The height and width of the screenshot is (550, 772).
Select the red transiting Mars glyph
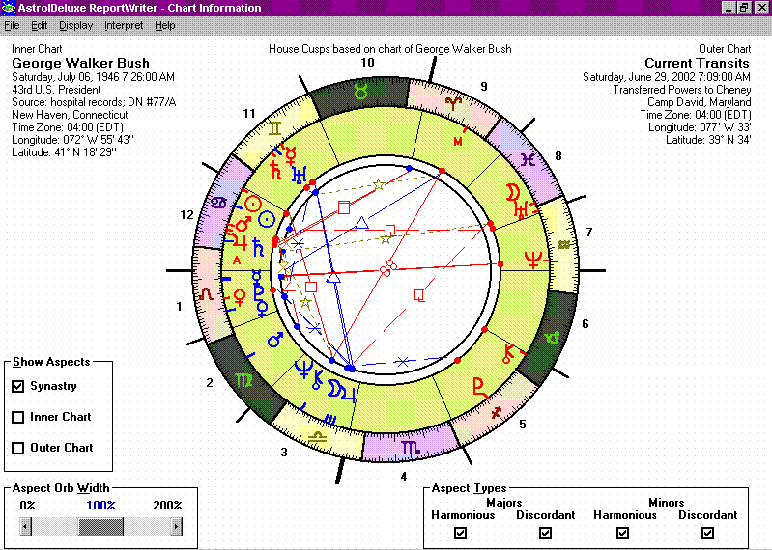(243, 224)
